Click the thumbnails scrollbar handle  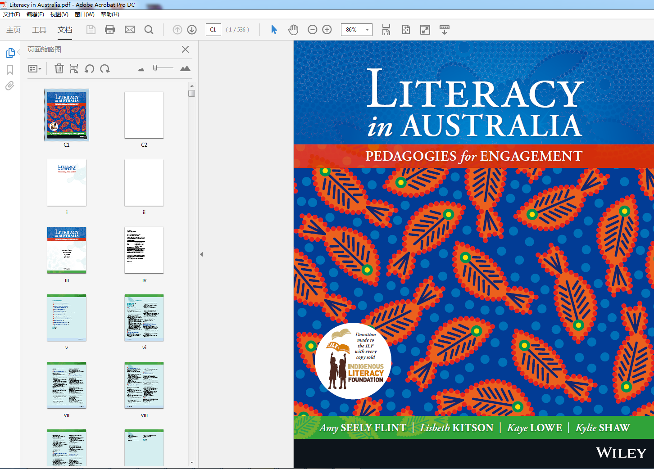click(192, 93)
